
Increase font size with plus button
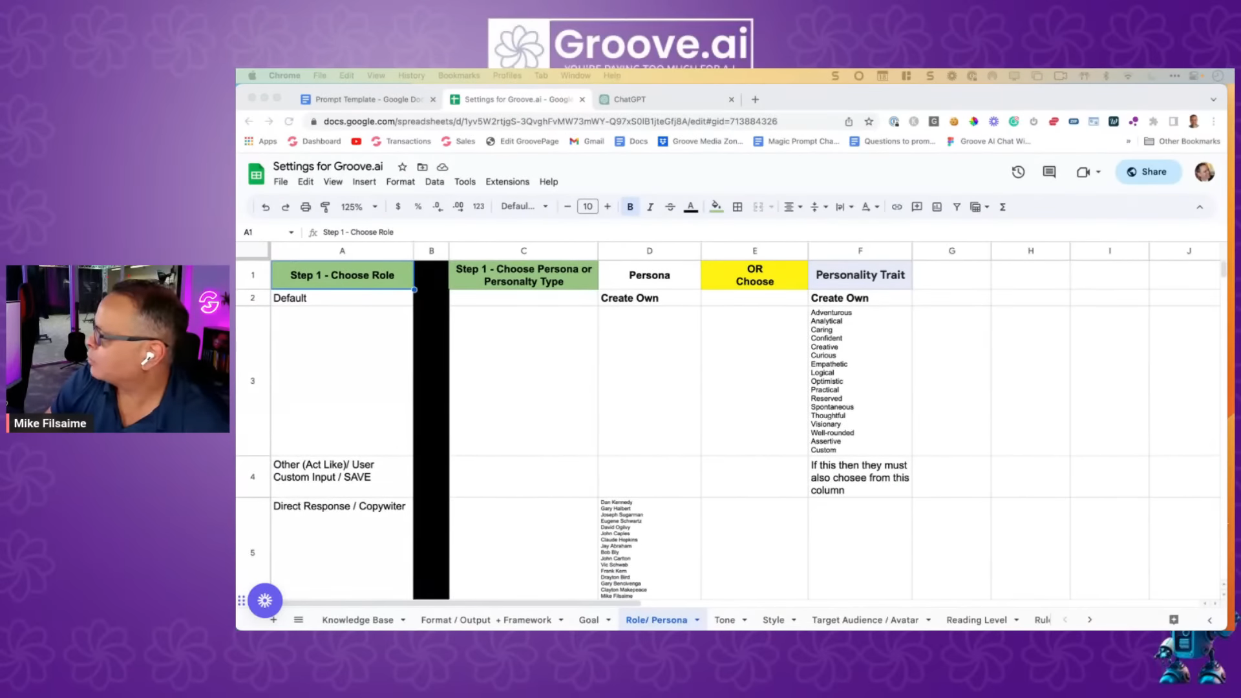608,207
